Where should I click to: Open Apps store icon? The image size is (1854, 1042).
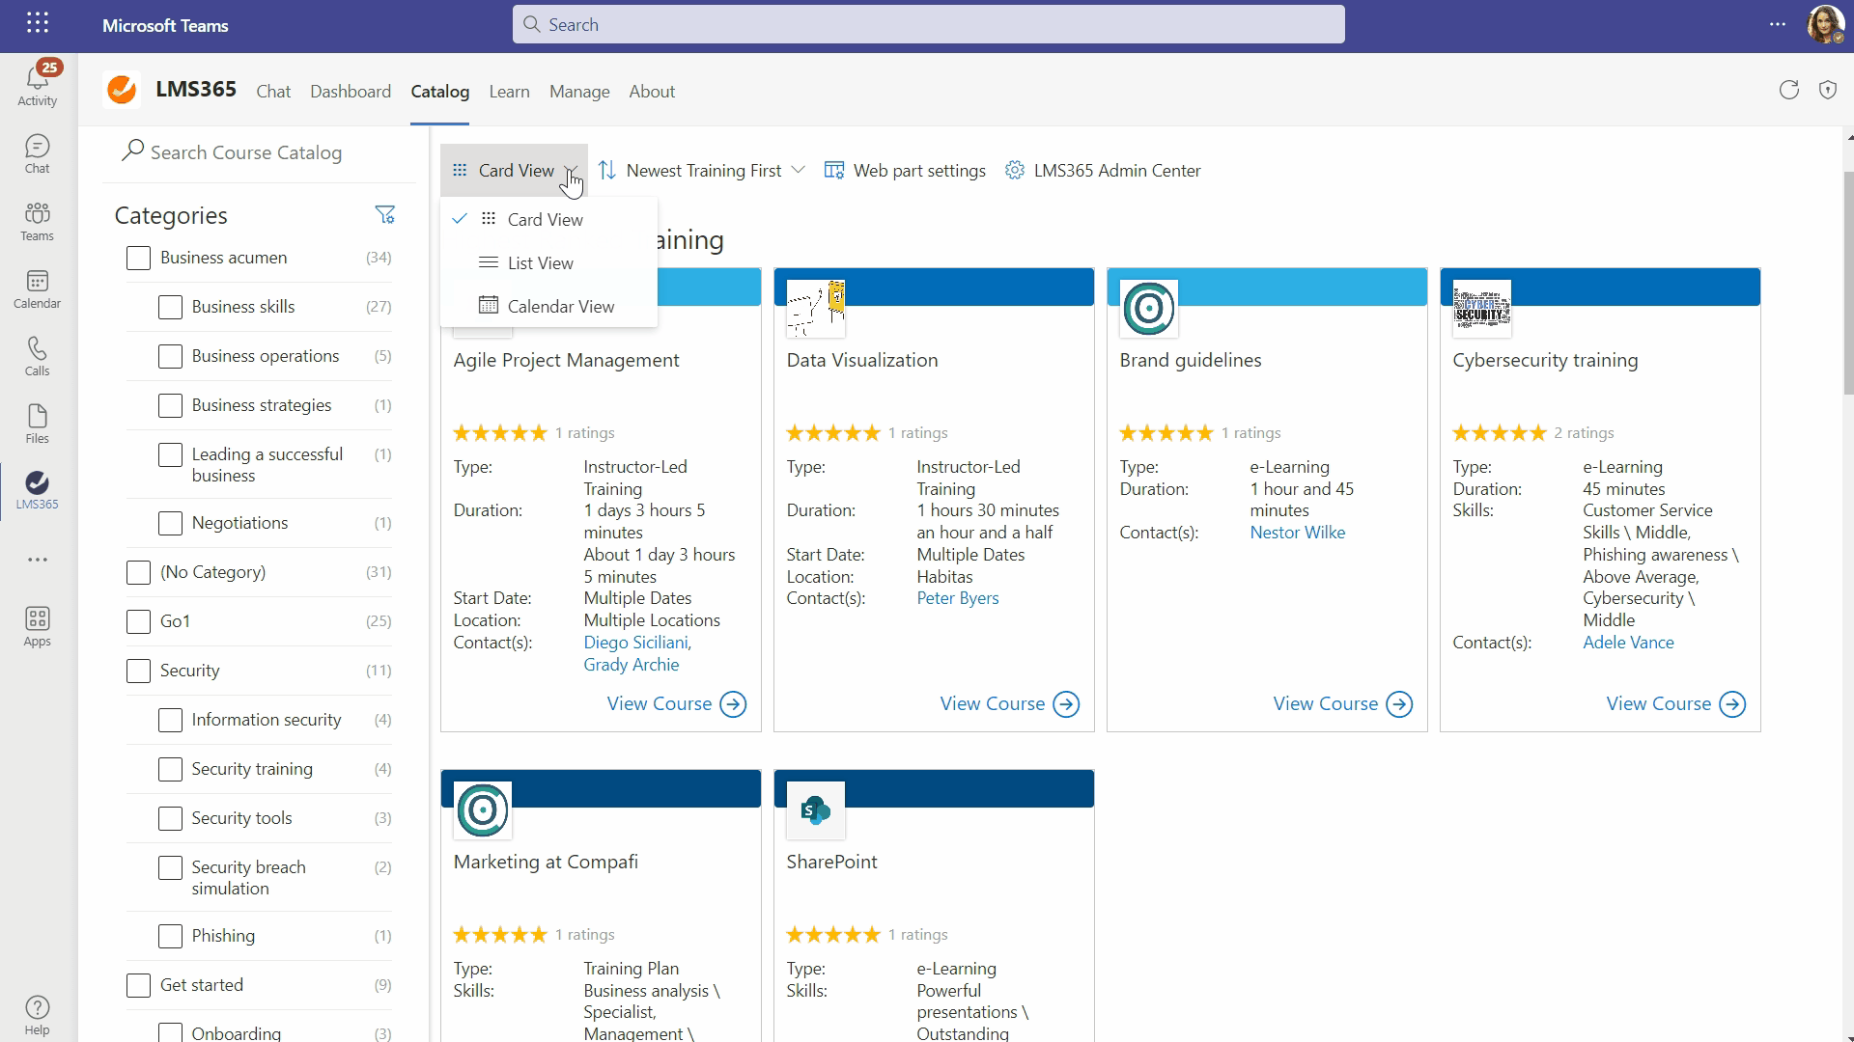click(x=38, y=627)
